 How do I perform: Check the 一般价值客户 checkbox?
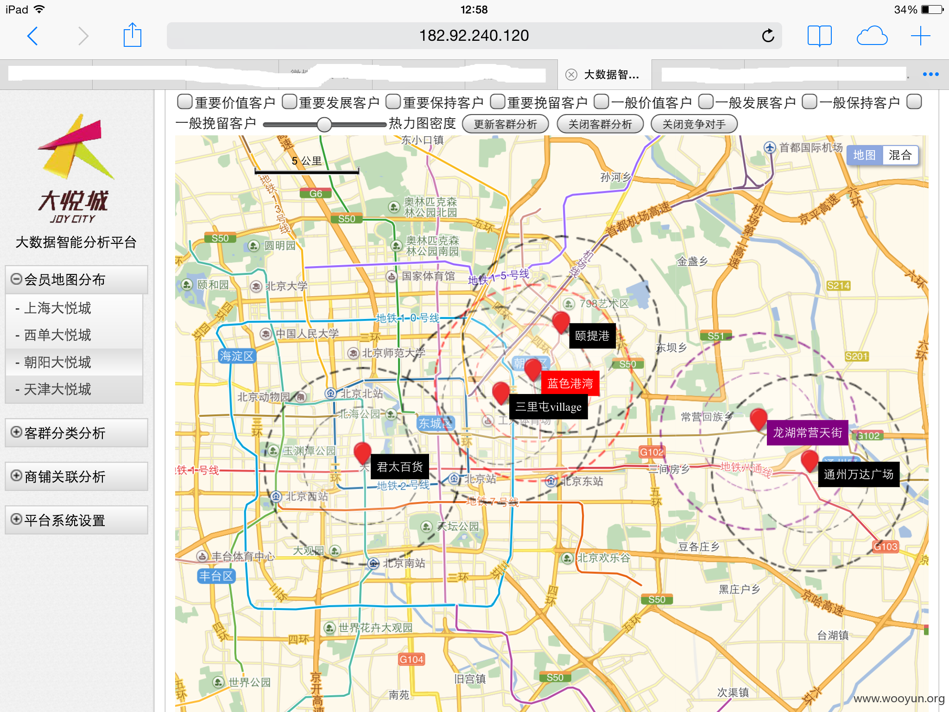601,102
